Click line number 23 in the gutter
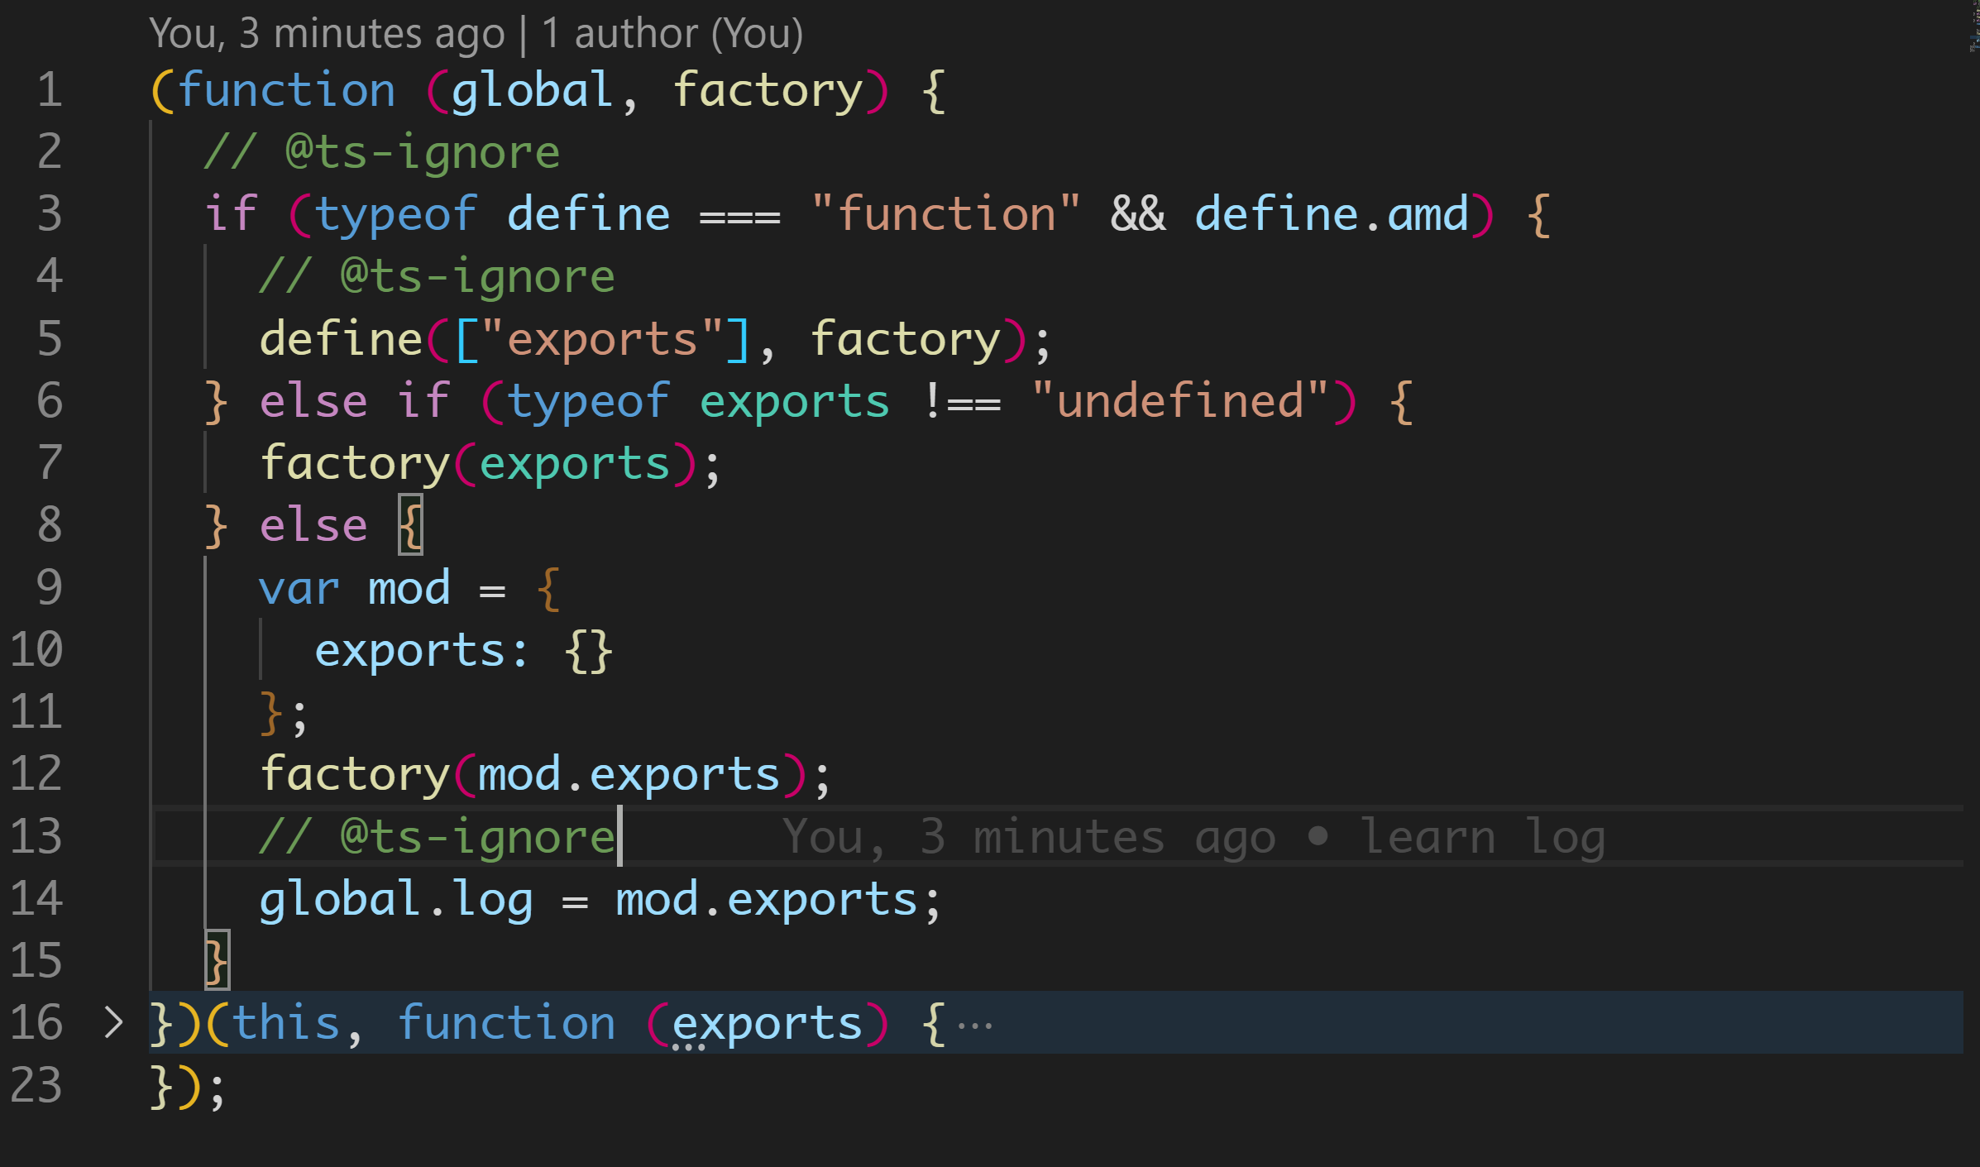The width and height of the screenshot is (1980, 1167). click(36, 1085)
